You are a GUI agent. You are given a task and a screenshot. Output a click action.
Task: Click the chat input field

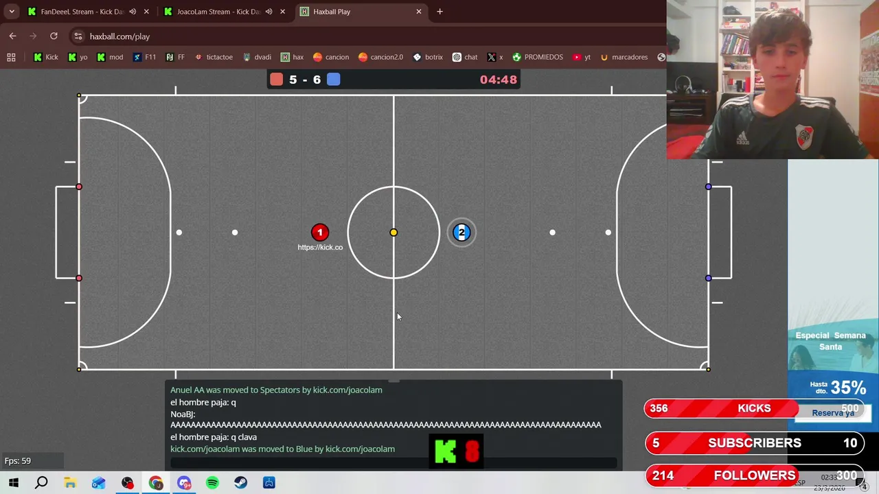[x=393, y=463]
